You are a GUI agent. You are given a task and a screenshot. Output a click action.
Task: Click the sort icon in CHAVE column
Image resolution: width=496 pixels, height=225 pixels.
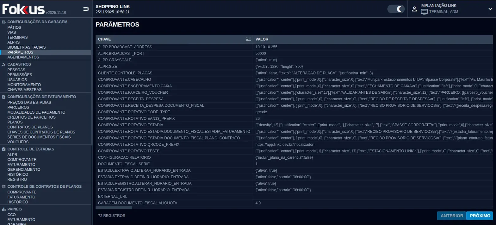pos(248,39)
